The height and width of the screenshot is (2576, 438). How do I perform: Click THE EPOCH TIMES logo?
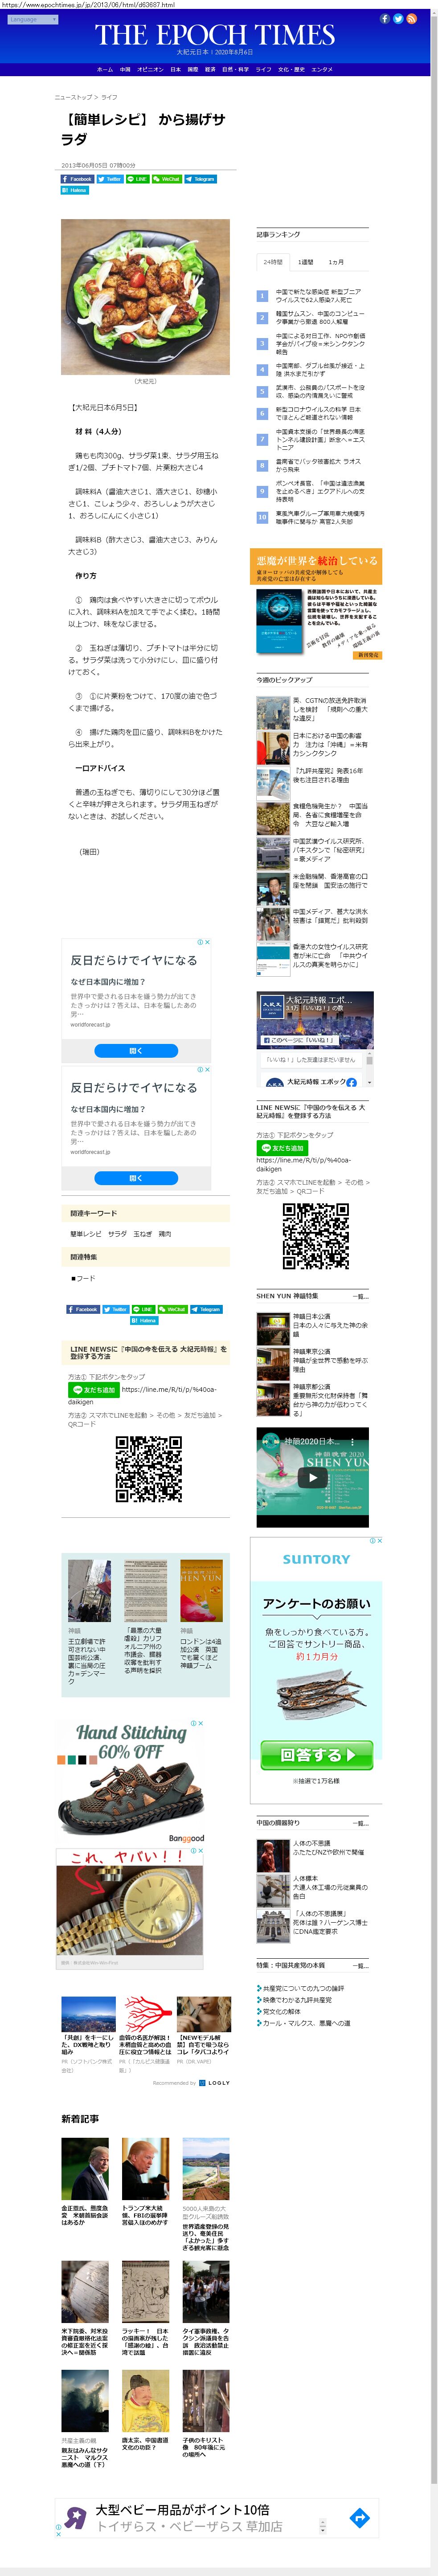215,36
